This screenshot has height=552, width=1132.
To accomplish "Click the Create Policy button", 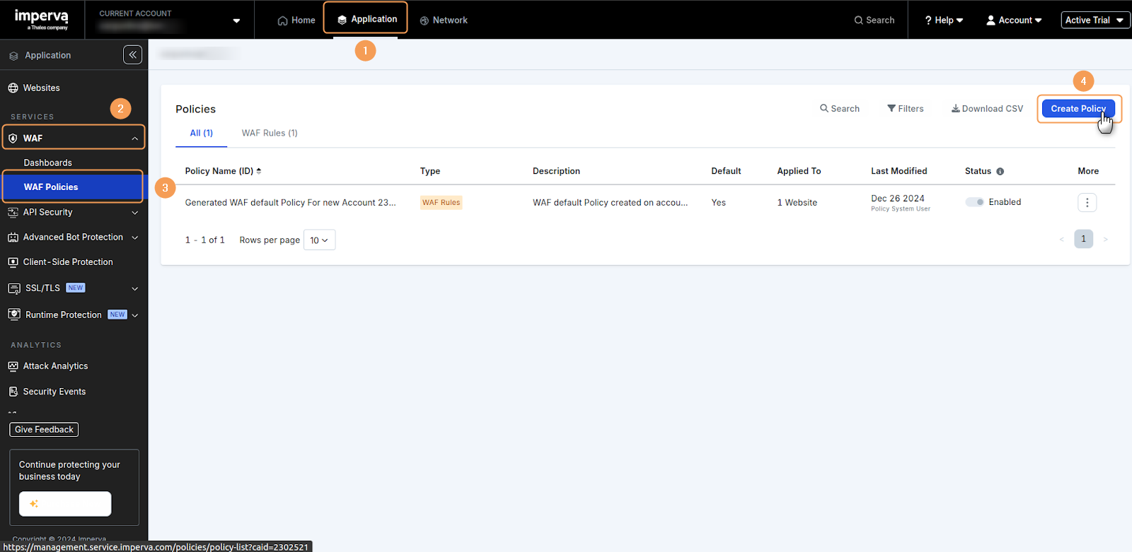I will pyautogui.click(x=1078, y=109).
